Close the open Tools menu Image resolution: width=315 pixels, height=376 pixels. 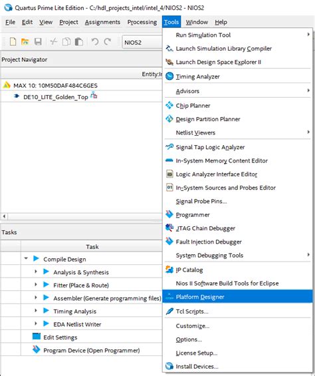coord(171,22)
